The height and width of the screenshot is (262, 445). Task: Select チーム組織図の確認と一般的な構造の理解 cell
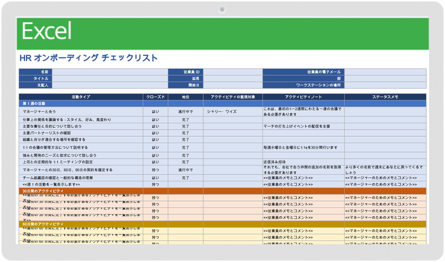(x=81, y=177)
